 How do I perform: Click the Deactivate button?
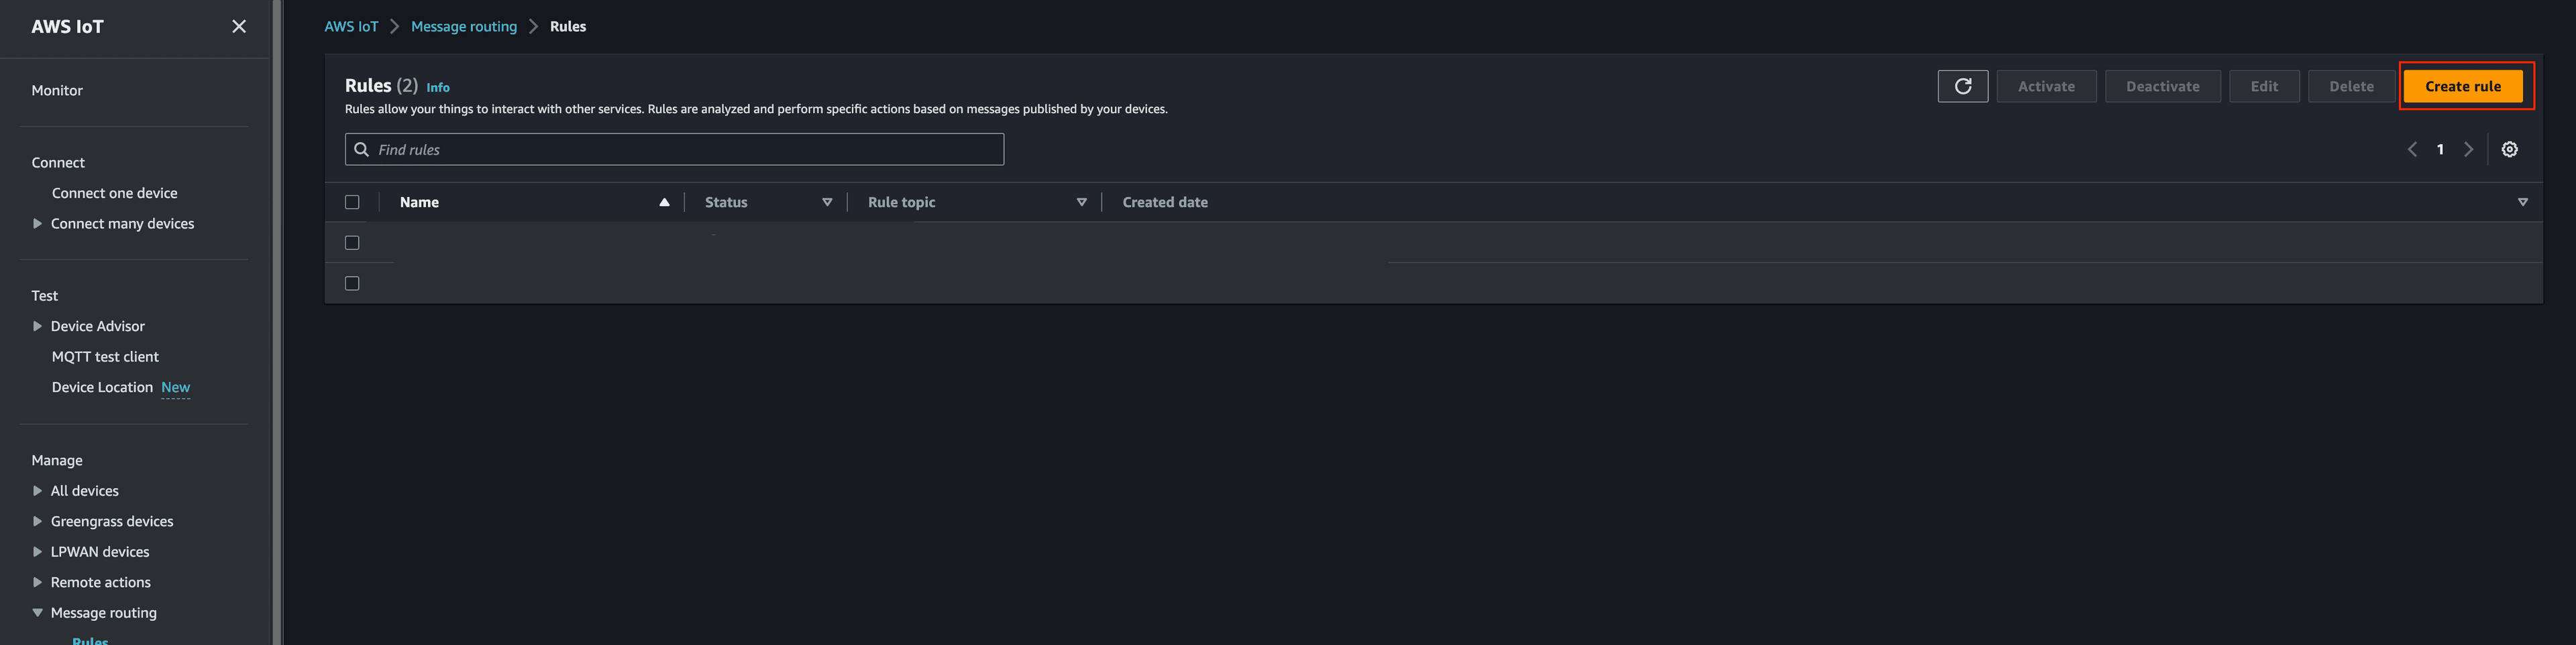[x=2162, y=86]
